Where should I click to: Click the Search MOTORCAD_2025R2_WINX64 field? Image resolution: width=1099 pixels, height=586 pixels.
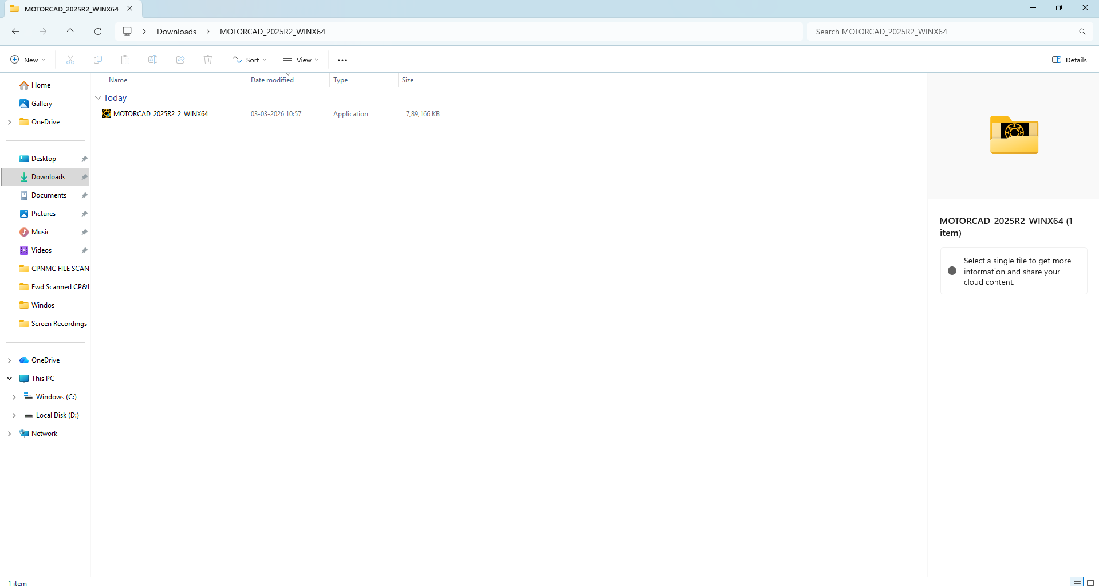[939, 32]
